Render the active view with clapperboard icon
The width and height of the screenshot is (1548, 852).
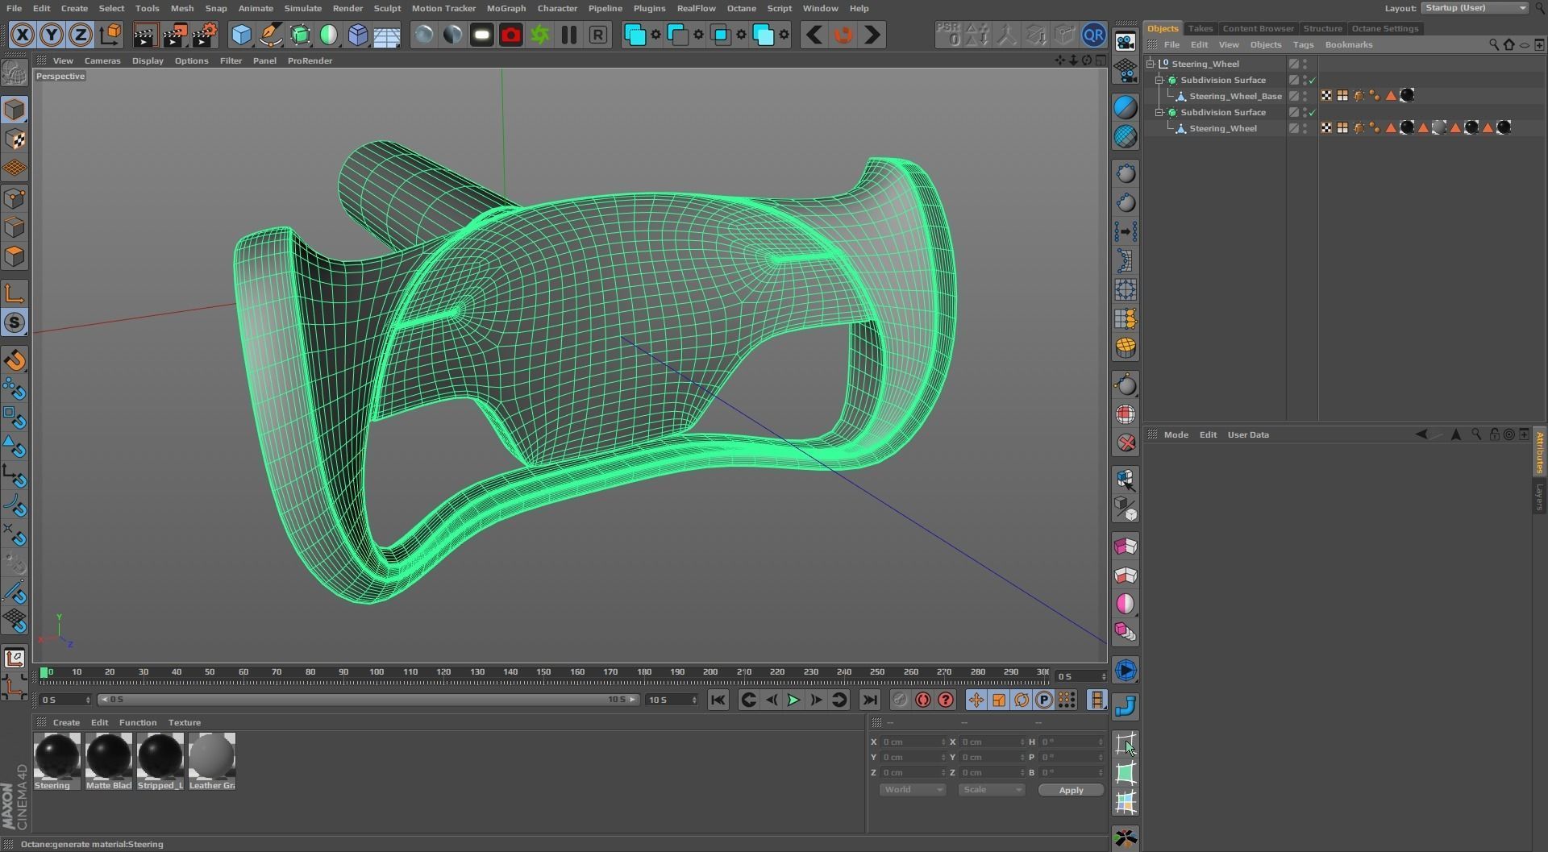tap(144, 35)
